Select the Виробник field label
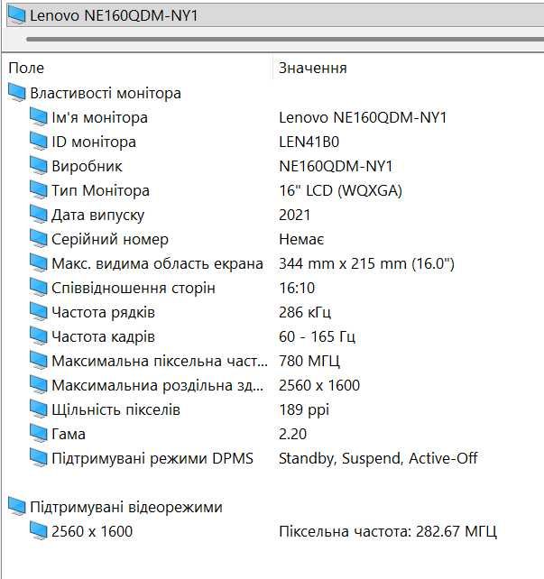 [87, 166]
